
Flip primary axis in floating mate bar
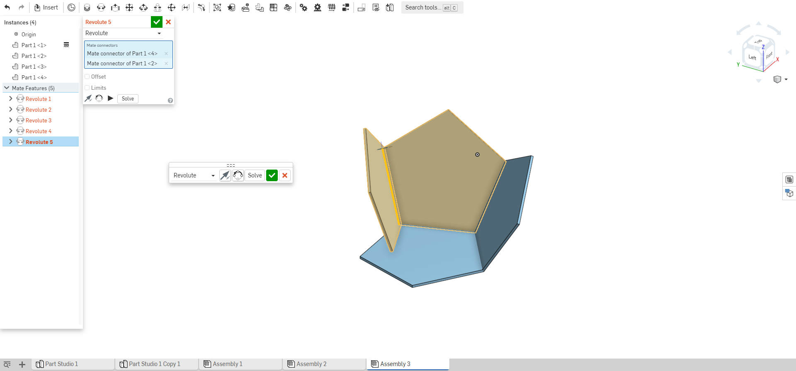(225, 175)
